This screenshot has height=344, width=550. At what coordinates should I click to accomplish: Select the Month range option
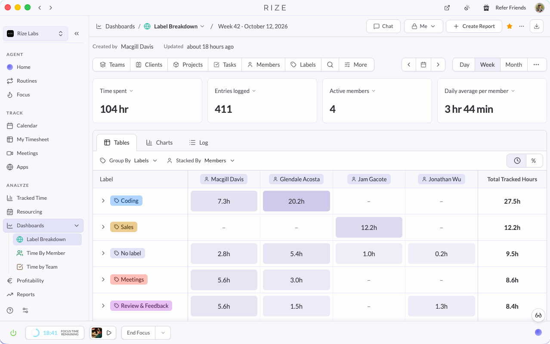513,65
